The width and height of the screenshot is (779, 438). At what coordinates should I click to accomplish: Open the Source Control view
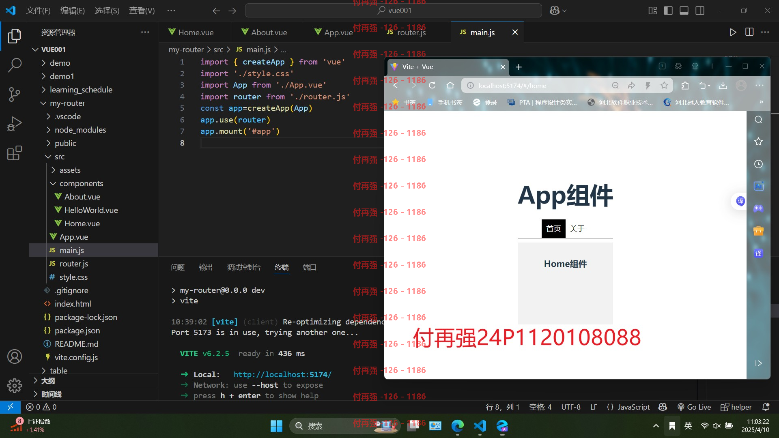(15, 94)
